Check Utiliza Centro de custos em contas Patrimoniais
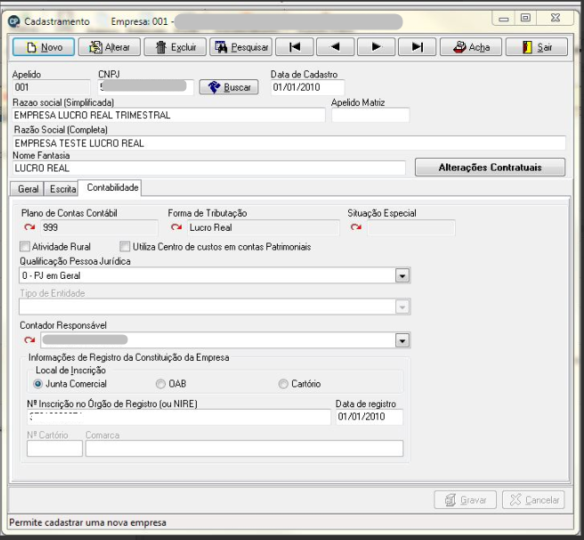The image size is (584, 540). tap(125, 247)
